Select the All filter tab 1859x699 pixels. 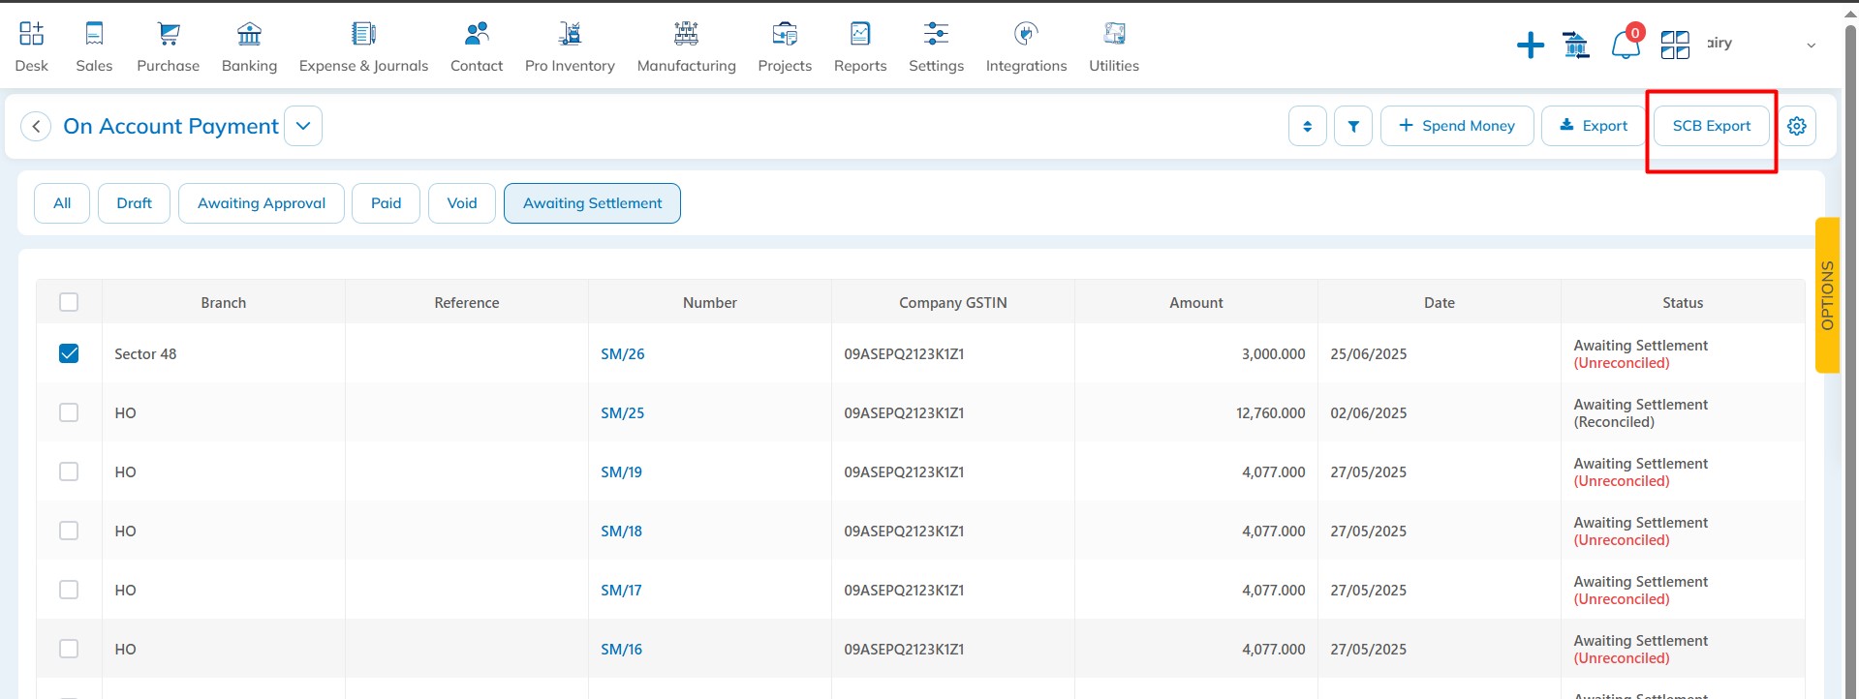[62, 203]
